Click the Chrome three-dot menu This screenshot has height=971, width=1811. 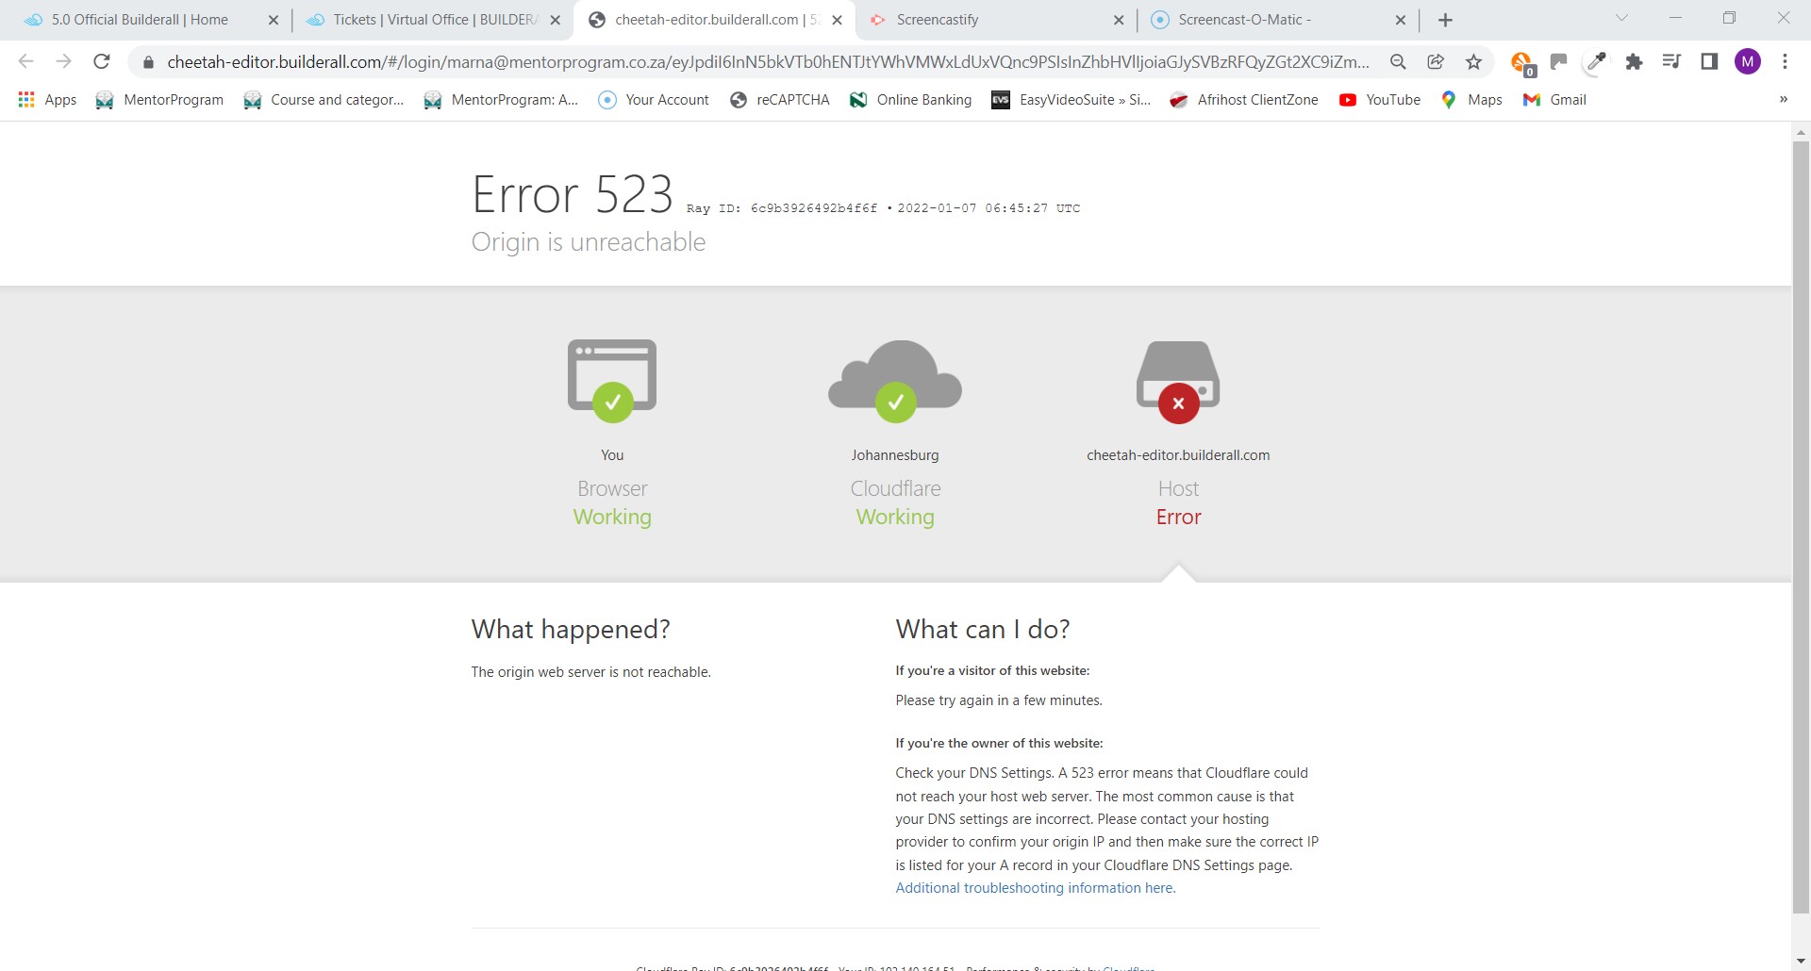point(1785,61)
